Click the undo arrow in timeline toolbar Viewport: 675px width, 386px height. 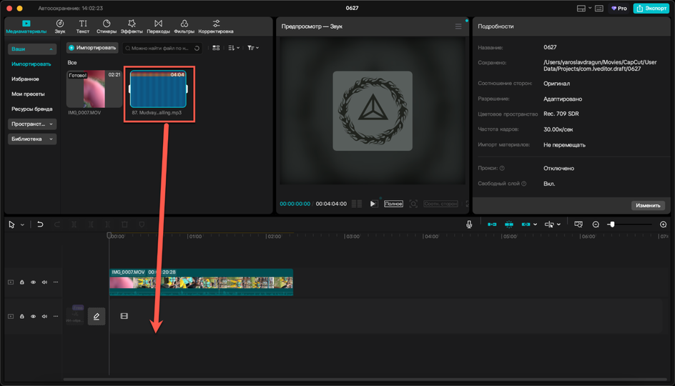click(40, 224)
